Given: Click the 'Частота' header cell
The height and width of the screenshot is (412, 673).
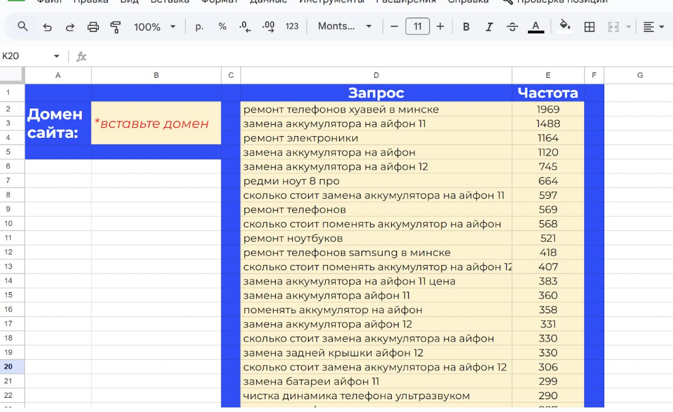Looking at the screenshot, I should pos(548,93).
